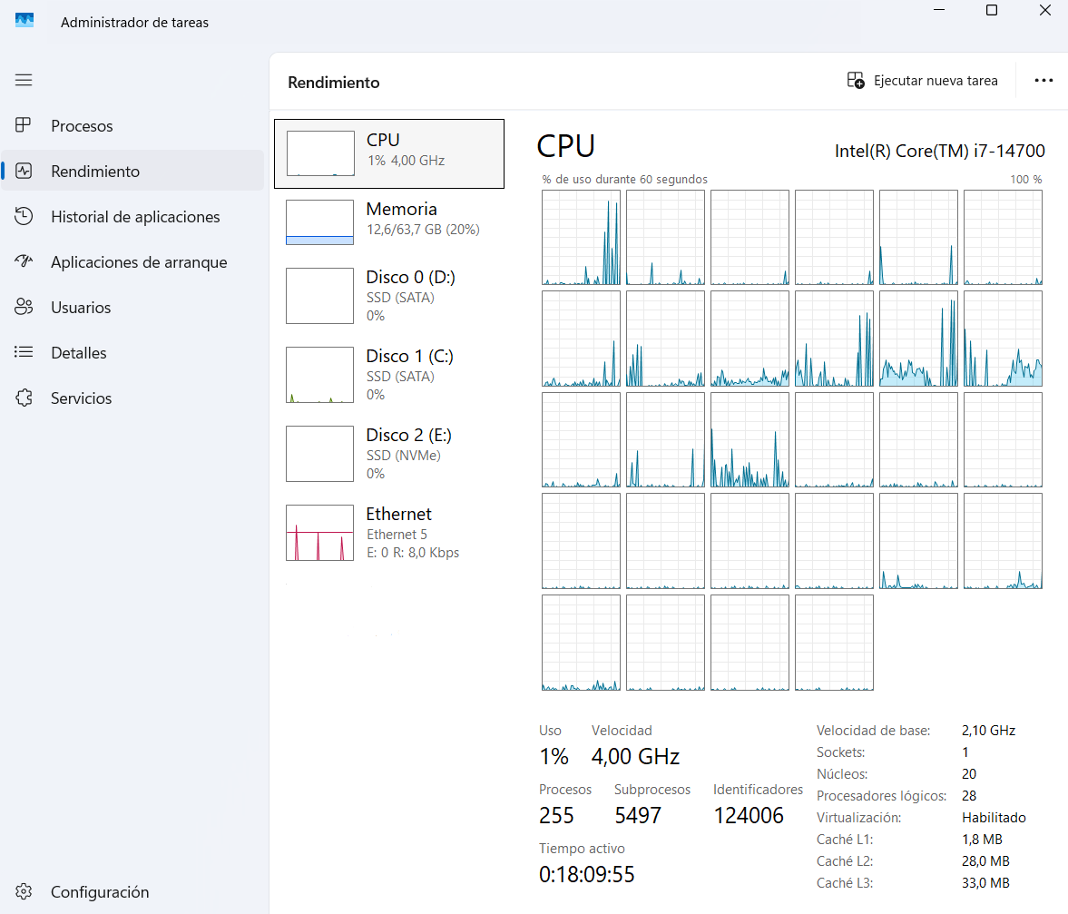The width and height of the screenshot is (1068, 914).
Task: Open the hamburger navigation menu
Action: [24, 80]
